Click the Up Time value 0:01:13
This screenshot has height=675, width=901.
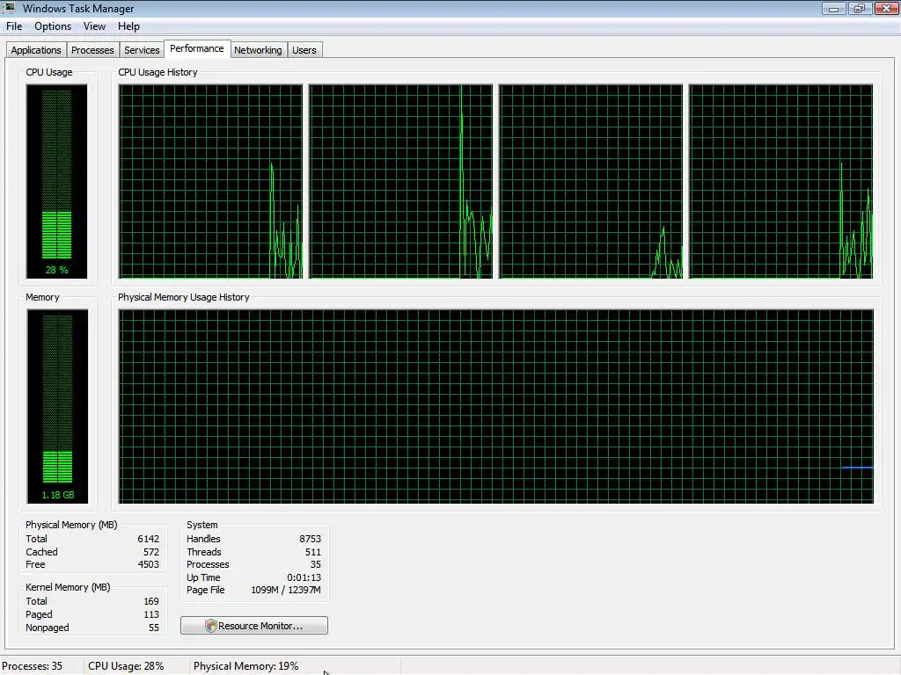(304, 578)
